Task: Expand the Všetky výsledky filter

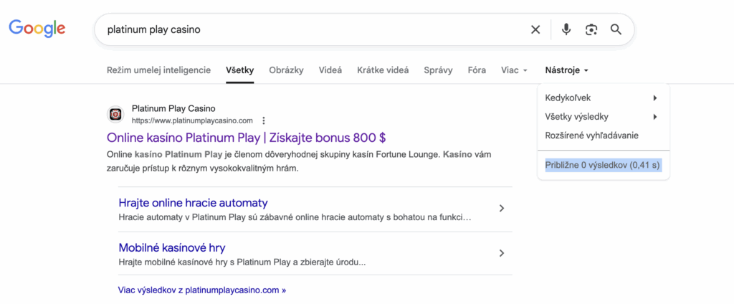Action: tap(601, 116)
